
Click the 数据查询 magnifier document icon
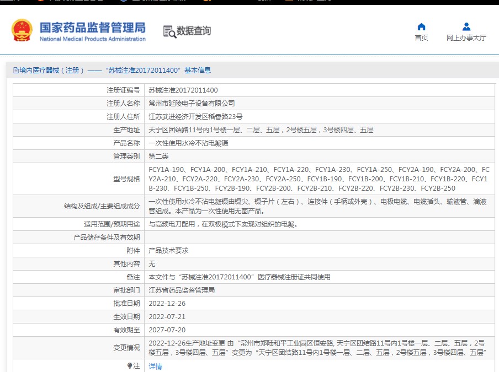point(169,31)
